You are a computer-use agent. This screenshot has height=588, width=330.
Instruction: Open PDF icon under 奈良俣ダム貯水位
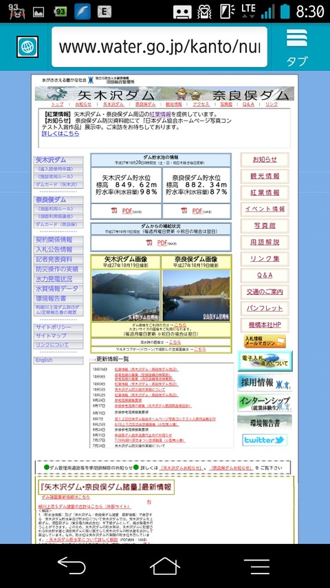coord(184,211)
